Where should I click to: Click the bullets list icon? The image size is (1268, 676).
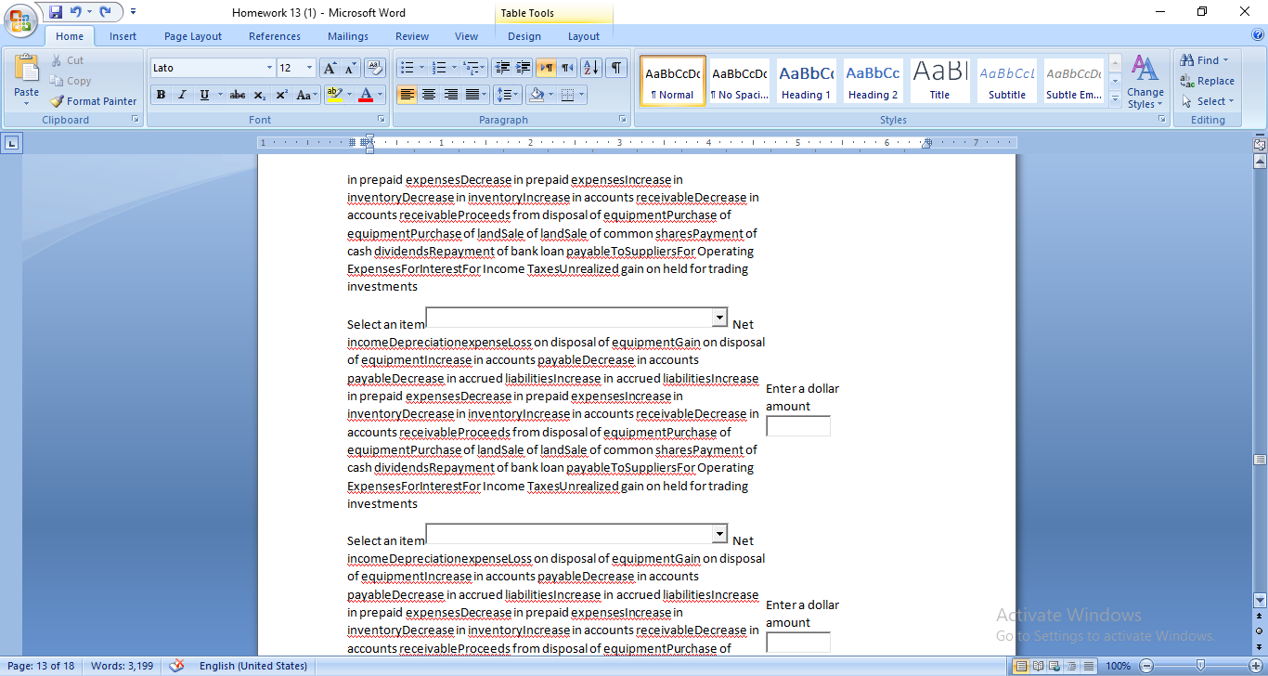point(407,68)
